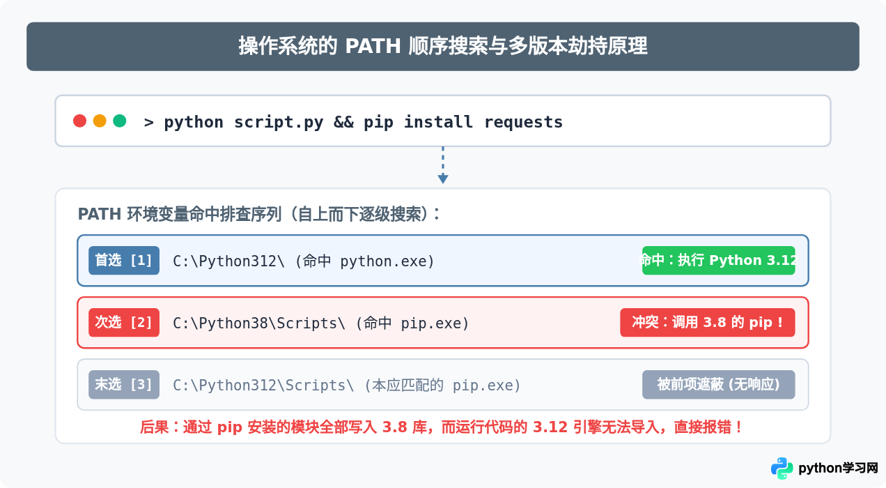886x488 pixels.
Task: Click the red 冲突:调用 3.8 的 pip! label
Action: 708,323
